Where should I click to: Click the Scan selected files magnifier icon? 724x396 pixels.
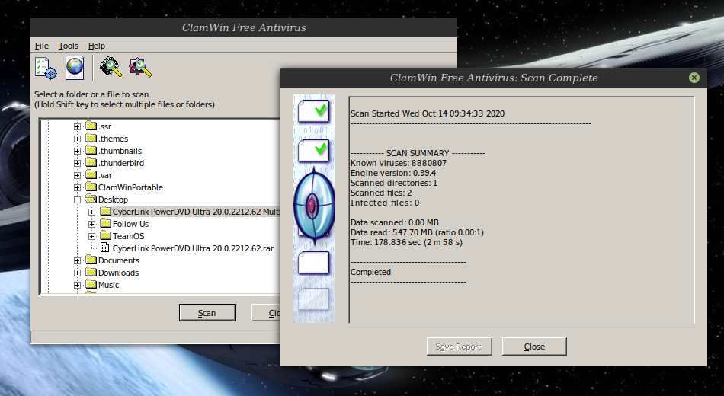pyautogui.click(x=140, y=67)
